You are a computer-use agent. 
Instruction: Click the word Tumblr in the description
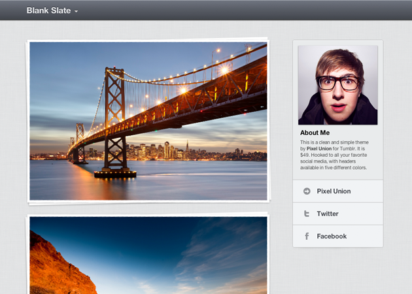[x=351, y=148]
